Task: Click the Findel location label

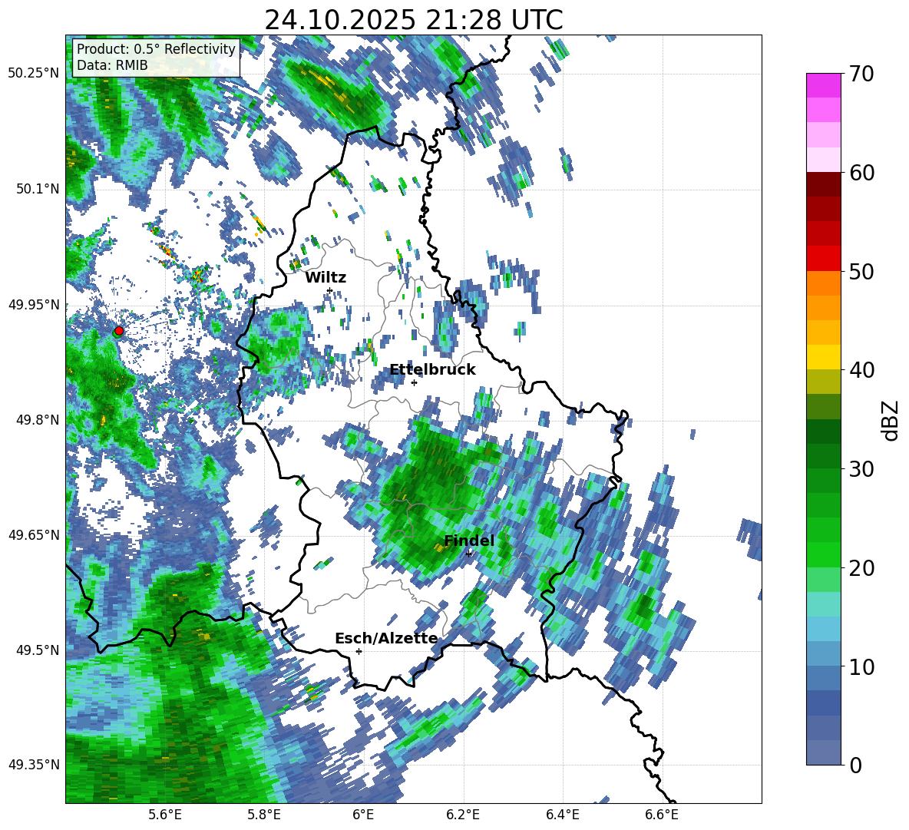Action: pos(469,541)
